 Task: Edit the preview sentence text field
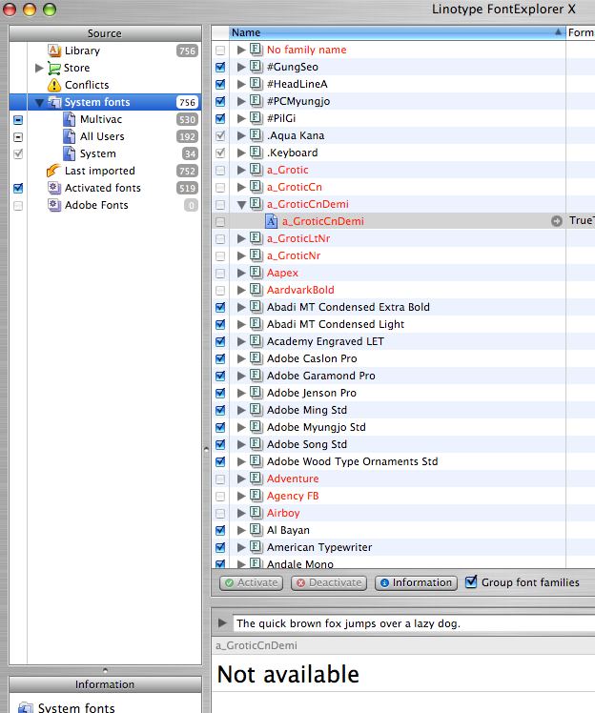tap(414, 623)
